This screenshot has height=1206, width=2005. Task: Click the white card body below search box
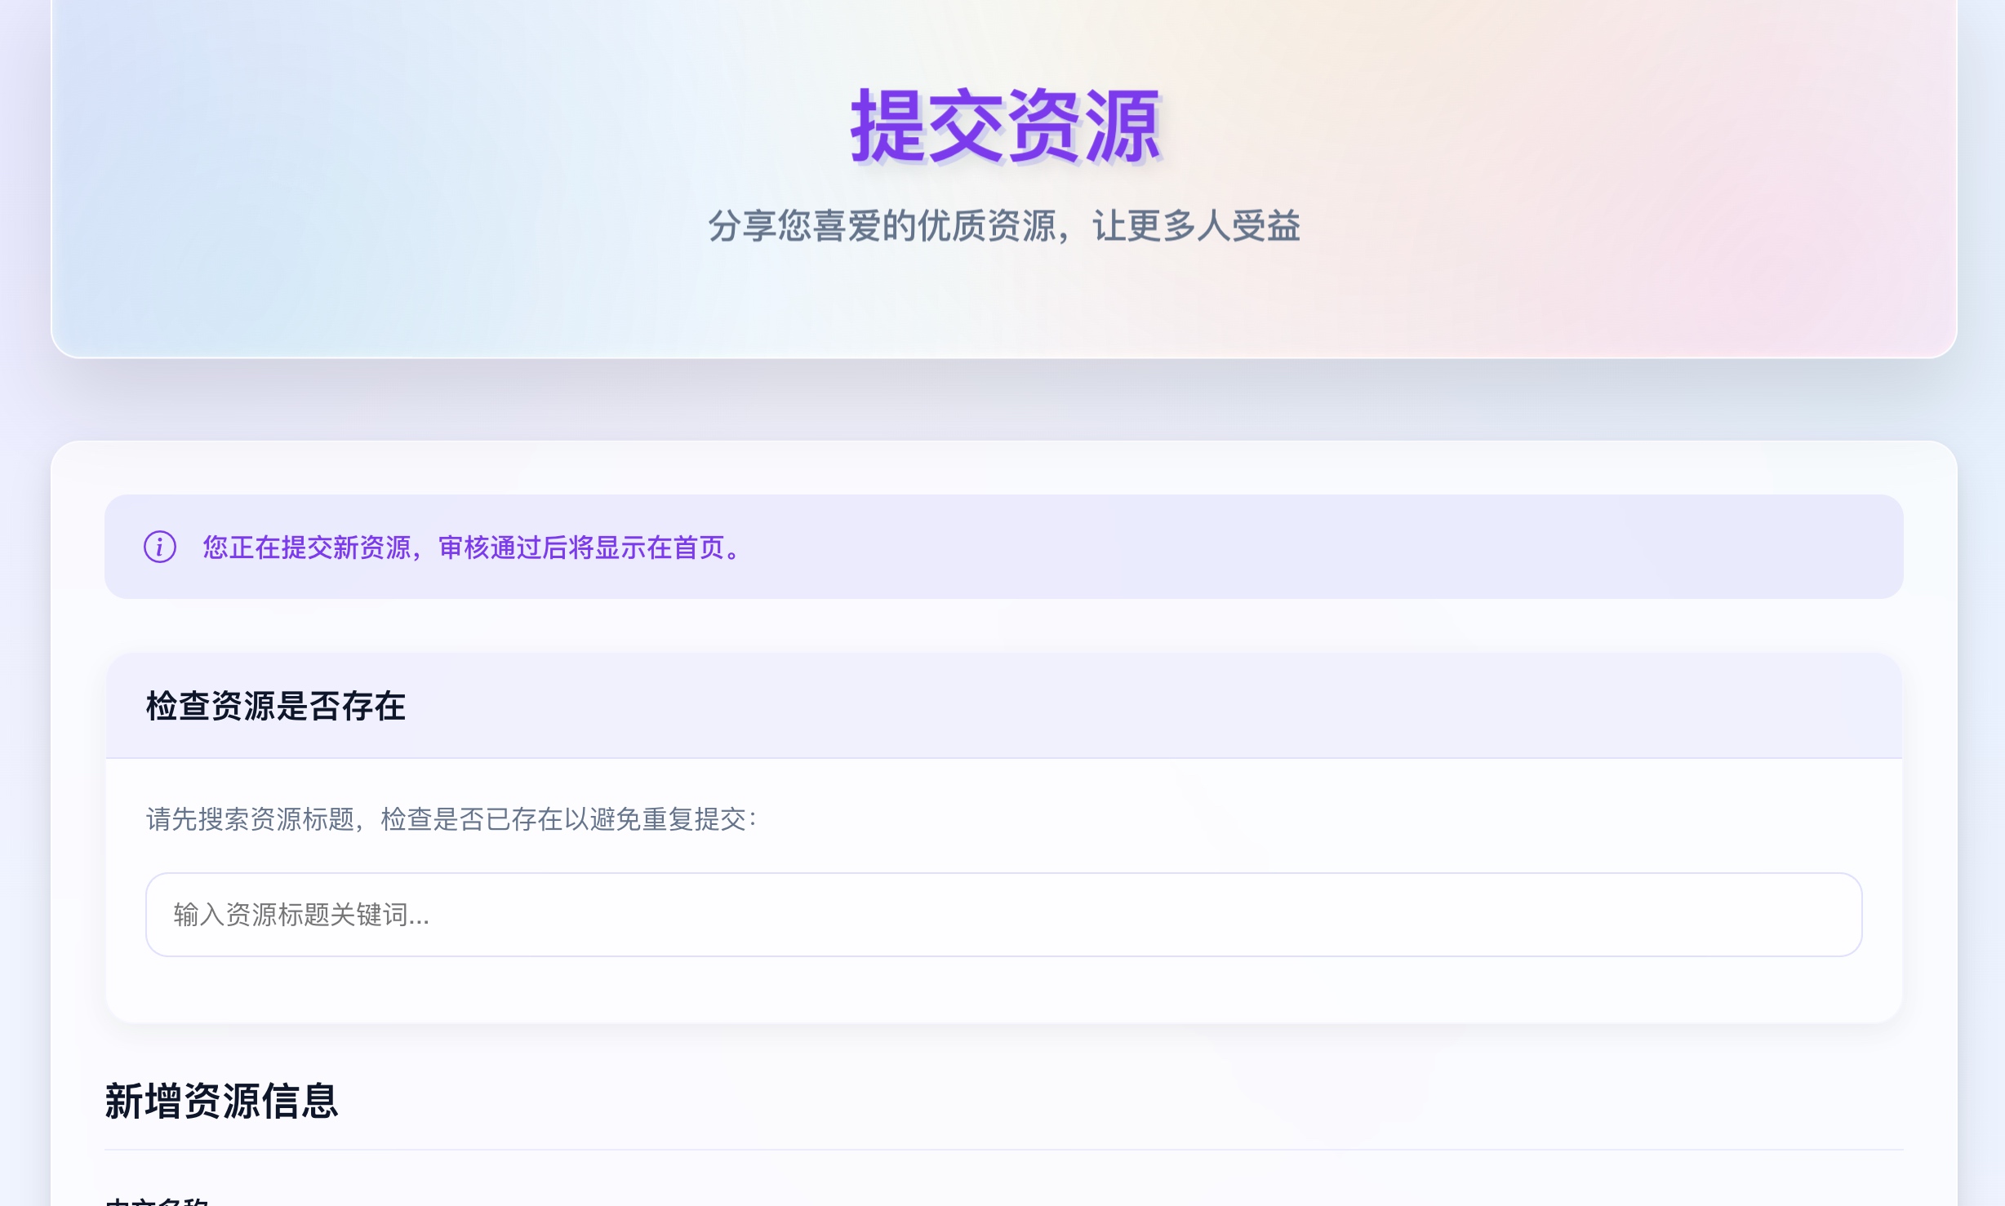[1002, 989]
